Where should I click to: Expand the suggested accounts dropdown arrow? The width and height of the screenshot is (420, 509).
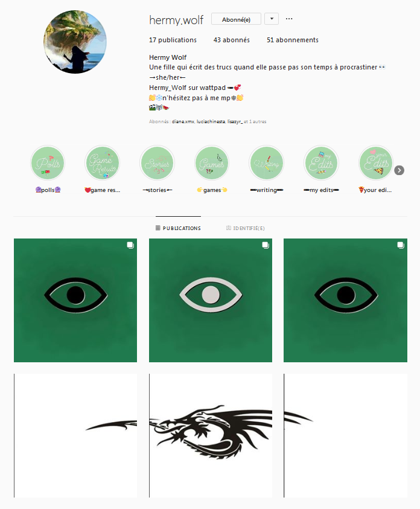[x=272, y=19]
